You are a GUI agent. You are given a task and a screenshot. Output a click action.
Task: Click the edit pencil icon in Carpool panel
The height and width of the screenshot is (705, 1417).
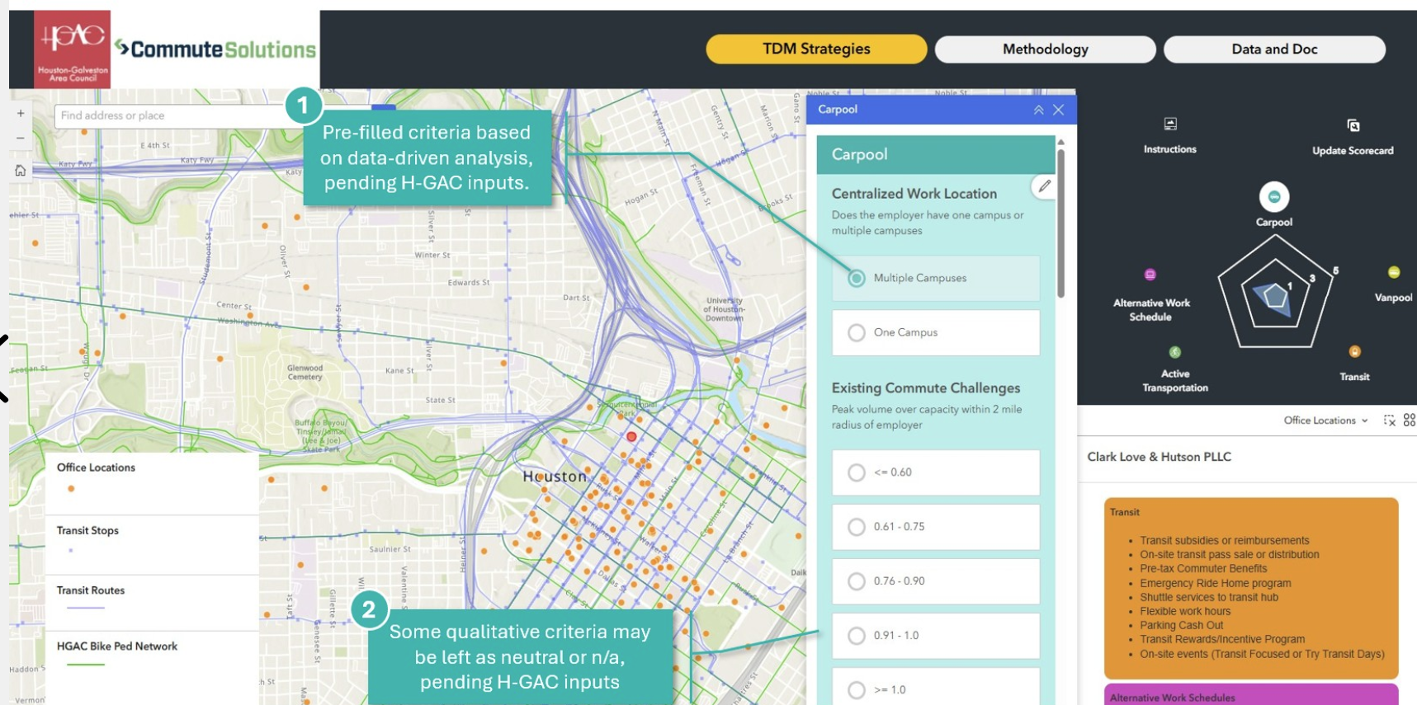click(1044, 186)
